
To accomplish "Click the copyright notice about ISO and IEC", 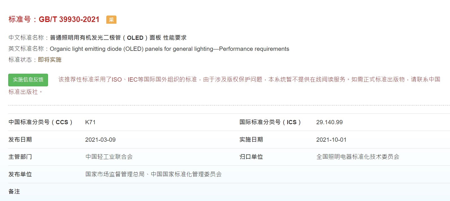I will [224, 85].
